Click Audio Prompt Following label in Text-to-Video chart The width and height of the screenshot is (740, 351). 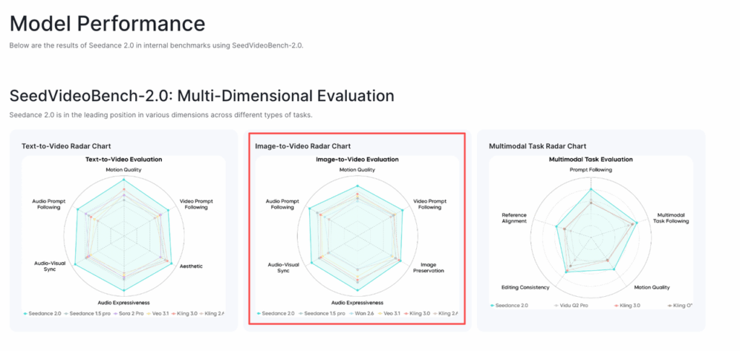click(48, 204)
